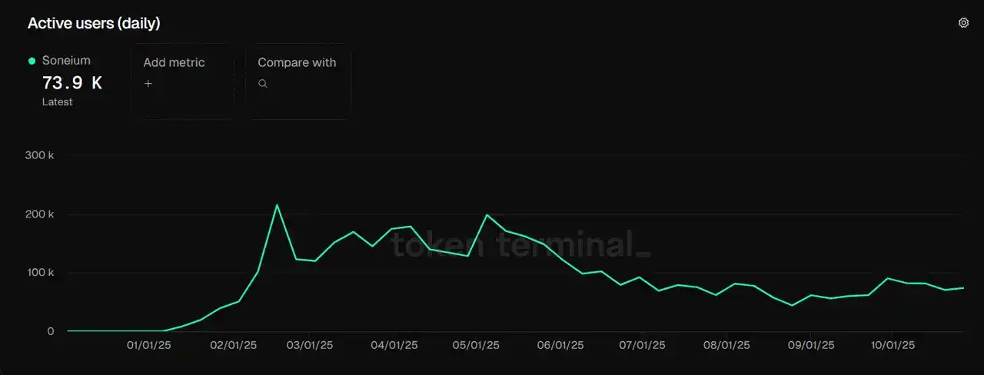Click the plus icon under Add metric
Screen dimensions: 984x375
[x=148, y=84]
